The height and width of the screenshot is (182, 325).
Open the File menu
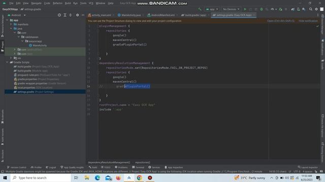[x=11, y=4]
